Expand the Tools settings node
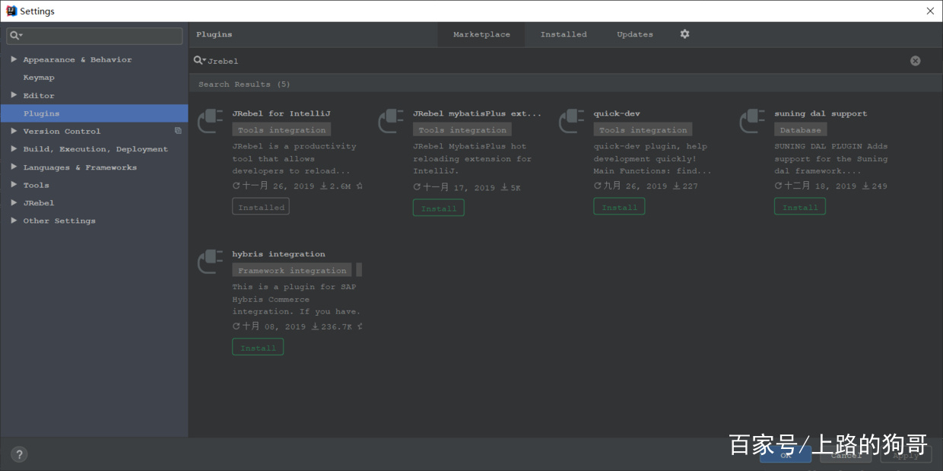Screen dimensions: 943x471 click(14, 185)
